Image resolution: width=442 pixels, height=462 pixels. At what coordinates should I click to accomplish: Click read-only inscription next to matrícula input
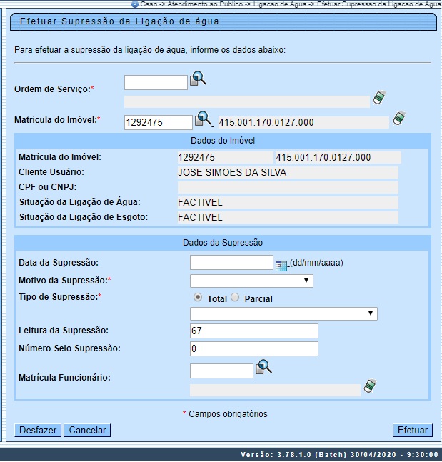303,122
